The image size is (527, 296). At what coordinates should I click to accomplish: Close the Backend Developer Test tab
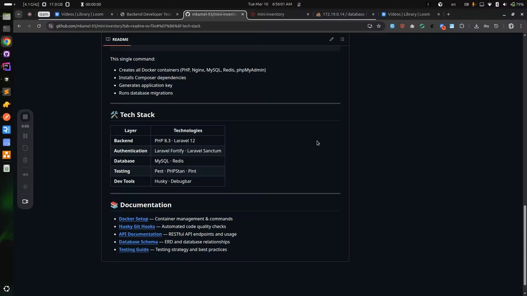pyautogui.click(x=177, y=14)
